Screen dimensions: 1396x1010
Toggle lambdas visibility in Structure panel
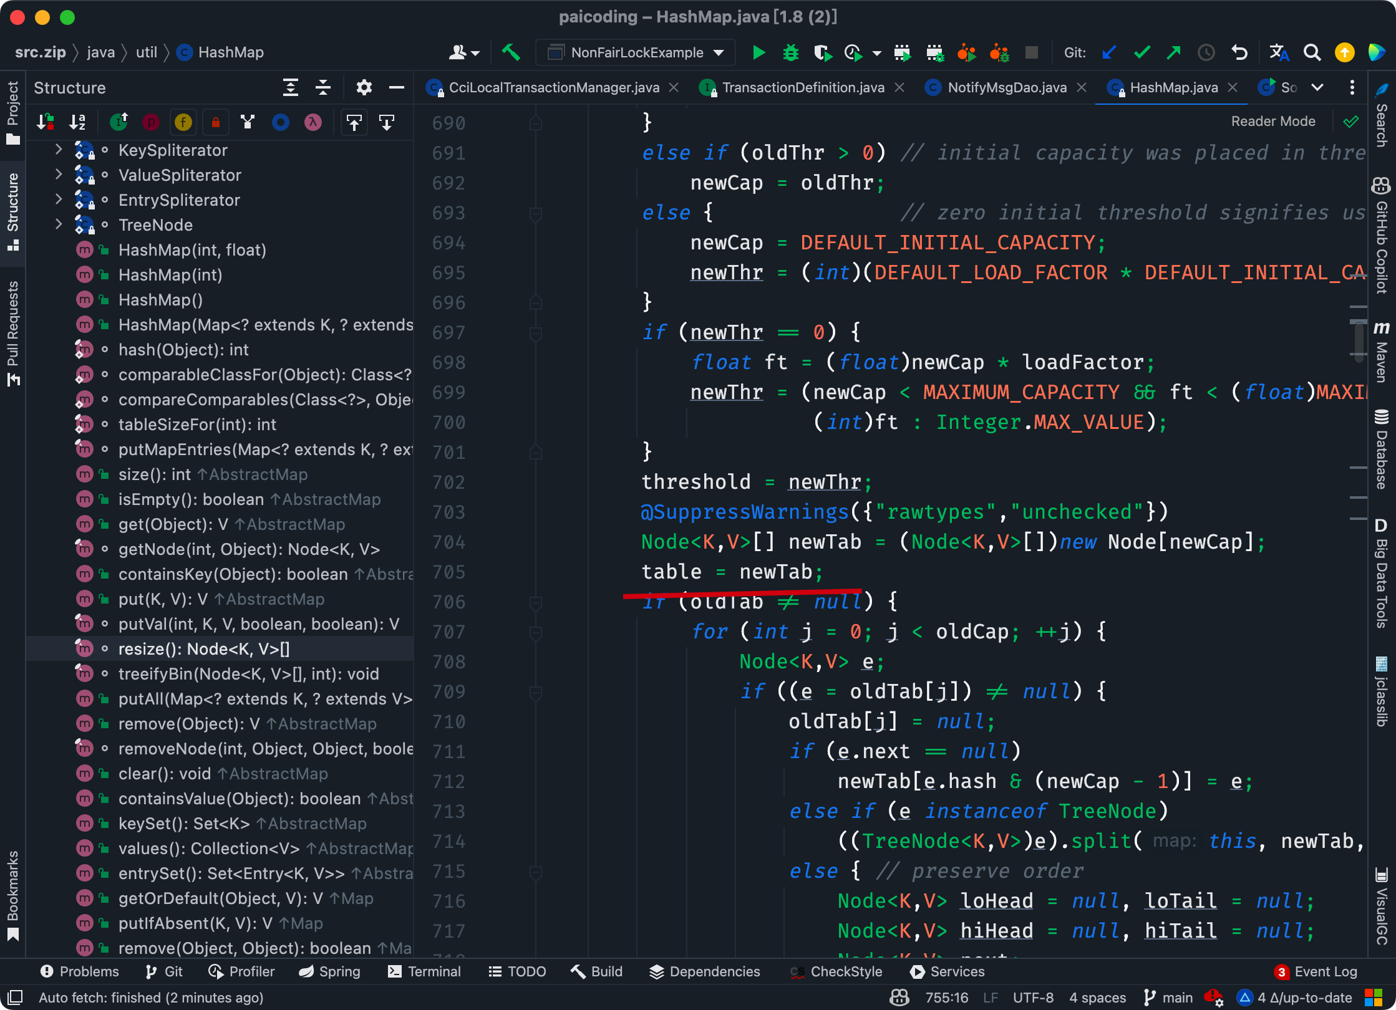314,122
